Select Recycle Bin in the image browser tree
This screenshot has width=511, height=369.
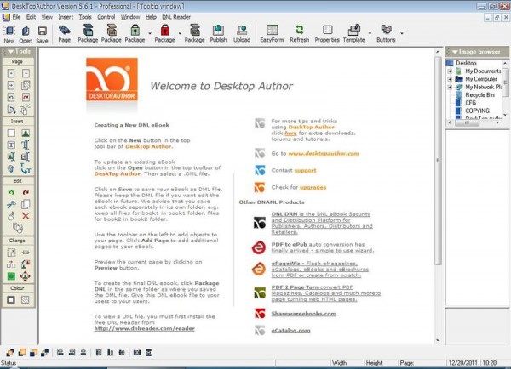479,95
